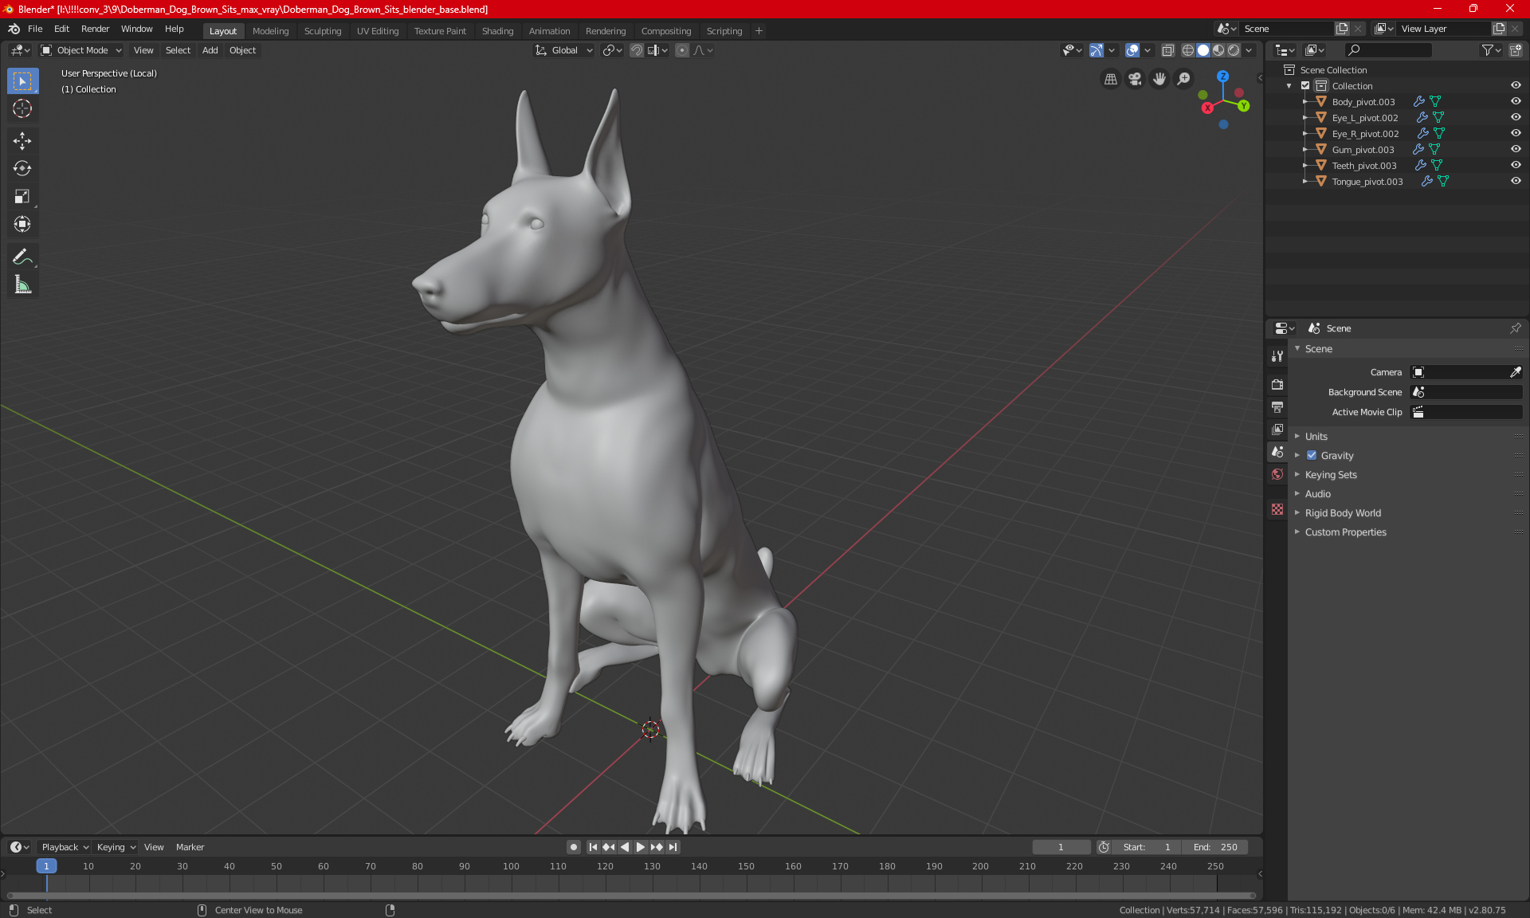
Task: Open the Render properties tab
Action: point(1277,384)
